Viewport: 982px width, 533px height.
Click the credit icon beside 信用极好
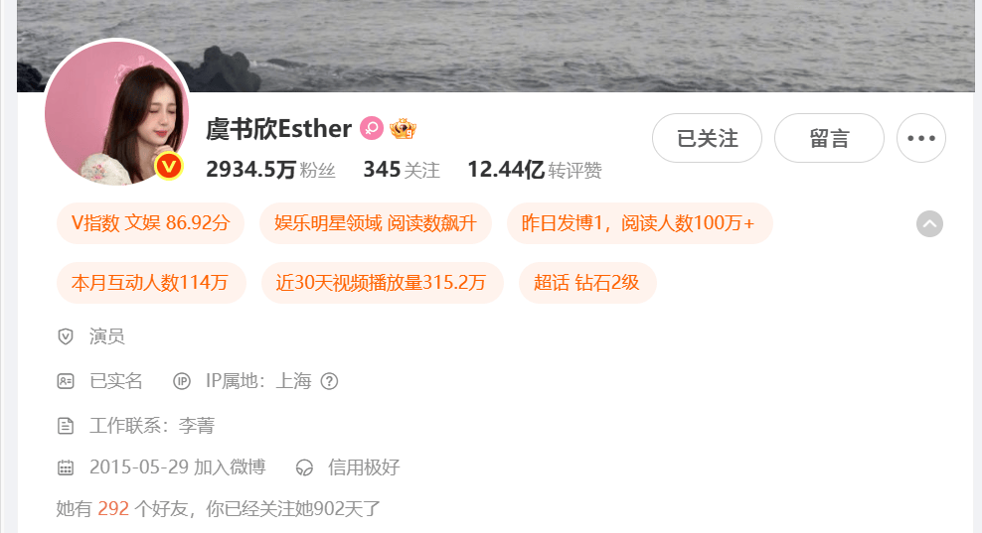tap(304, 467)
